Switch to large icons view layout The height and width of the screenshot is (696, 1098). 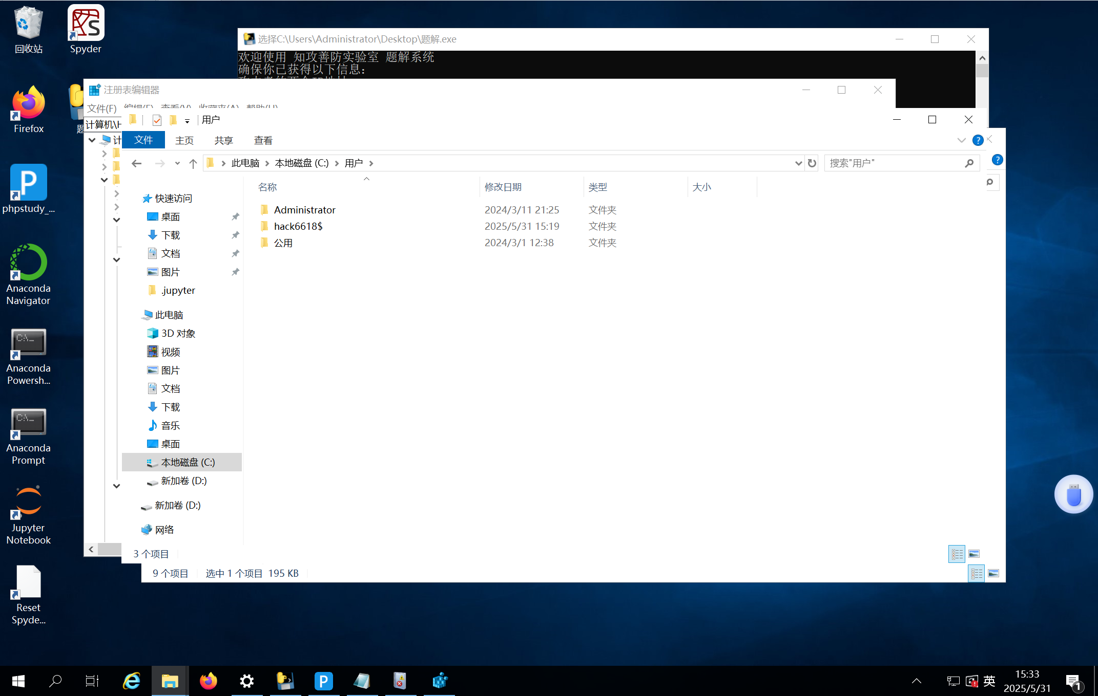[974, 554]
